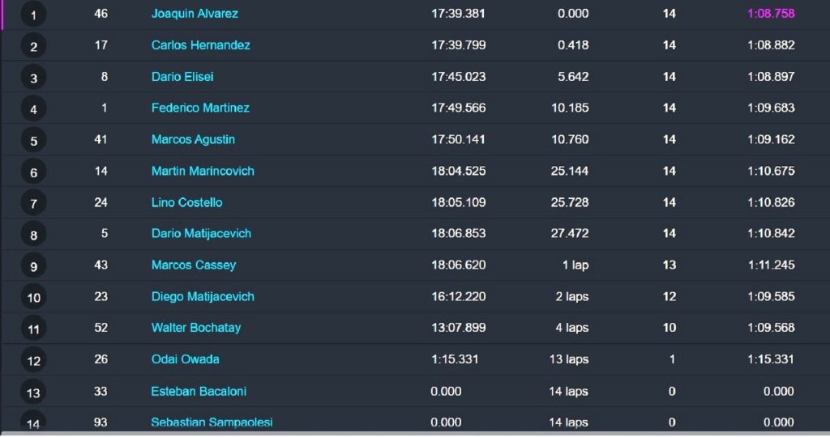The image size is (830, 437).
Task: Open Diego Matijacevich's lap details
Action: [203, 296]
